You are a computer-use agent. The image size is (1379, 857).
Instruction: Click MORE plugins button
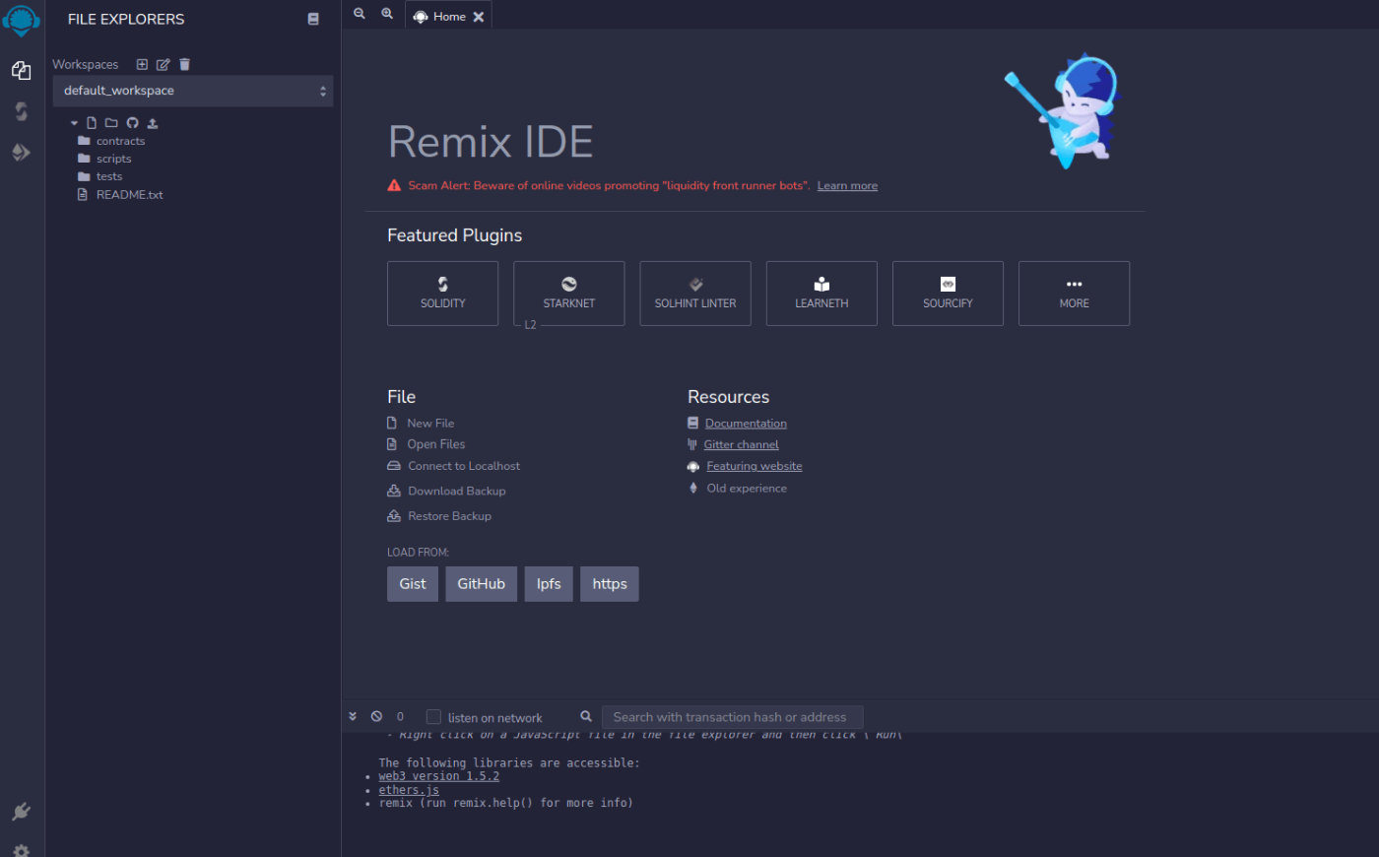click(x=1074, y=294)
